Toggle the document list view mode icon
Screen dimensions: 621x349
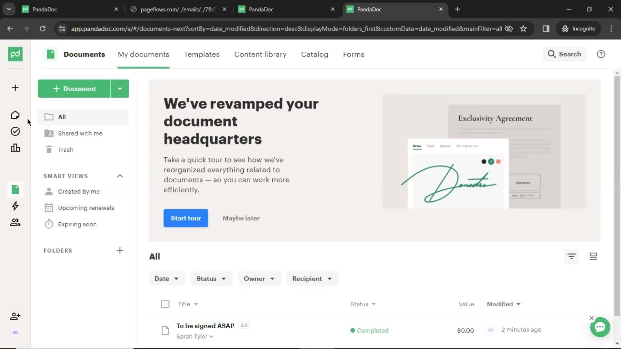[593, 256]
